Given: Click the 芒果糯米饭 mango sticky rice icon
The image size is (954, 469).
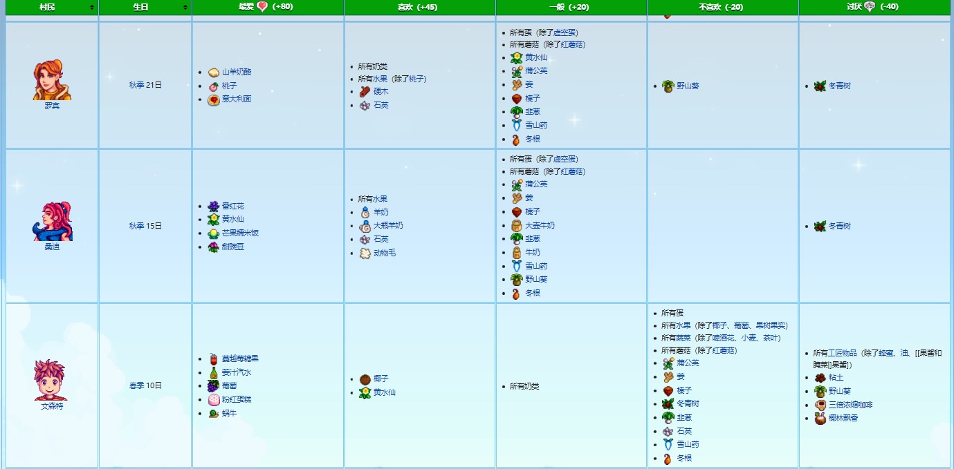Looking at the screenshot, I should pyautogui.click(x=213, y=233).
